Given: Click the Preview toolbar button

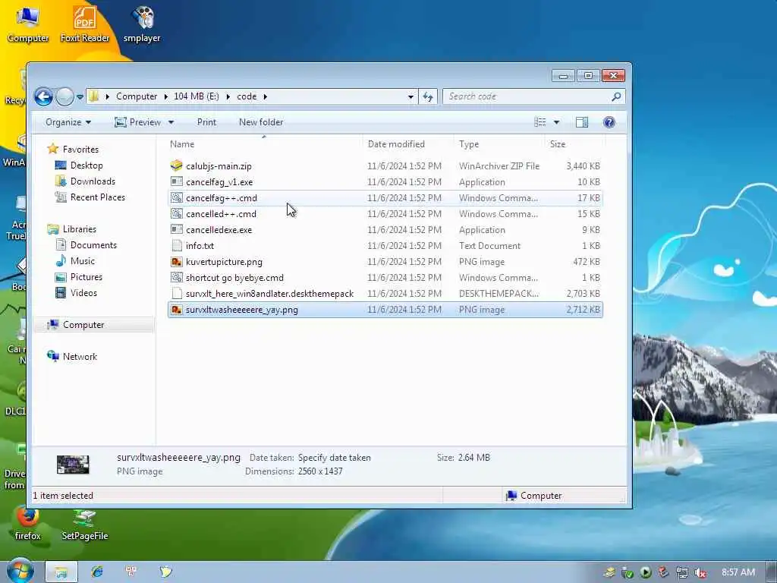Looking at the screenshot, I should (x=138, y=122).
